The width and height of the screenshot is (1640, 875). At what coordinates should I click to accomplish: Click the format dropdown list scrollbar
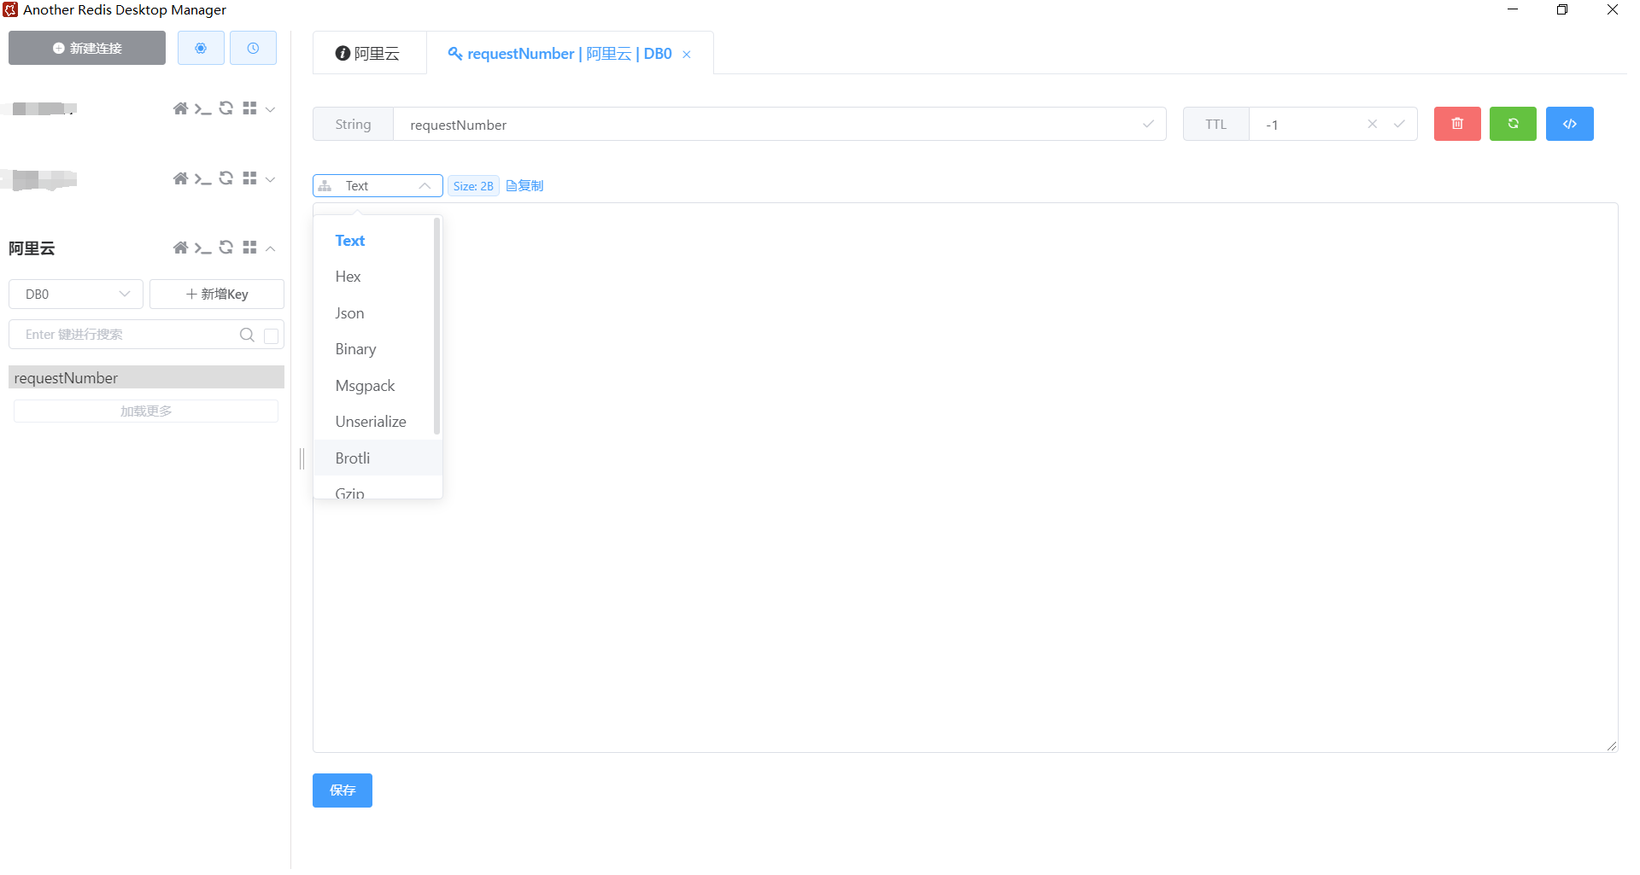click(x=437, y=326)
